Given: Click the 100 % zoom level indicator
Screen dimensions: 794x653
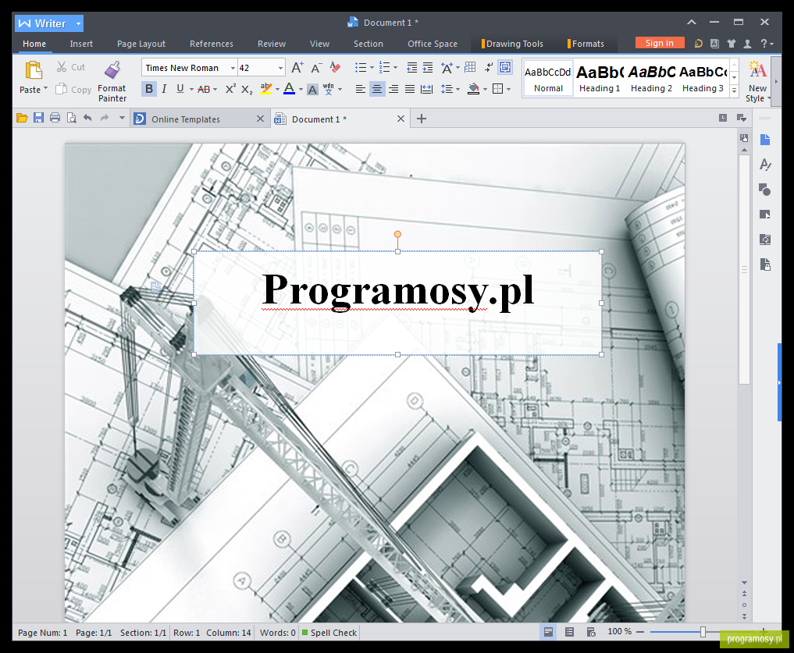Looking at the screenshot, I should pyautogui.click(x=619, y=631).
